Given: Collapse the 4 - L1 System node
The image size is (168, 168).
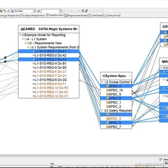Looking at the screenshot, I should pyautogui.click(x=23, y=39).
